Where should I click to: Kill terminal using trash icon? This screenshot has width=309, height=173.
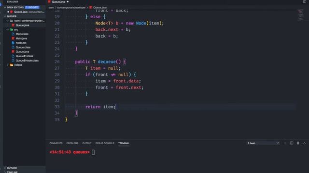(298, 143)
